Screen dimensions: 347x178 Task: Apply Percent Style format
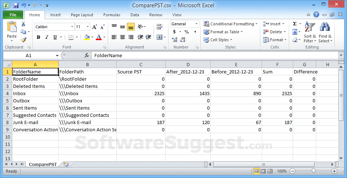coord(187,32)
